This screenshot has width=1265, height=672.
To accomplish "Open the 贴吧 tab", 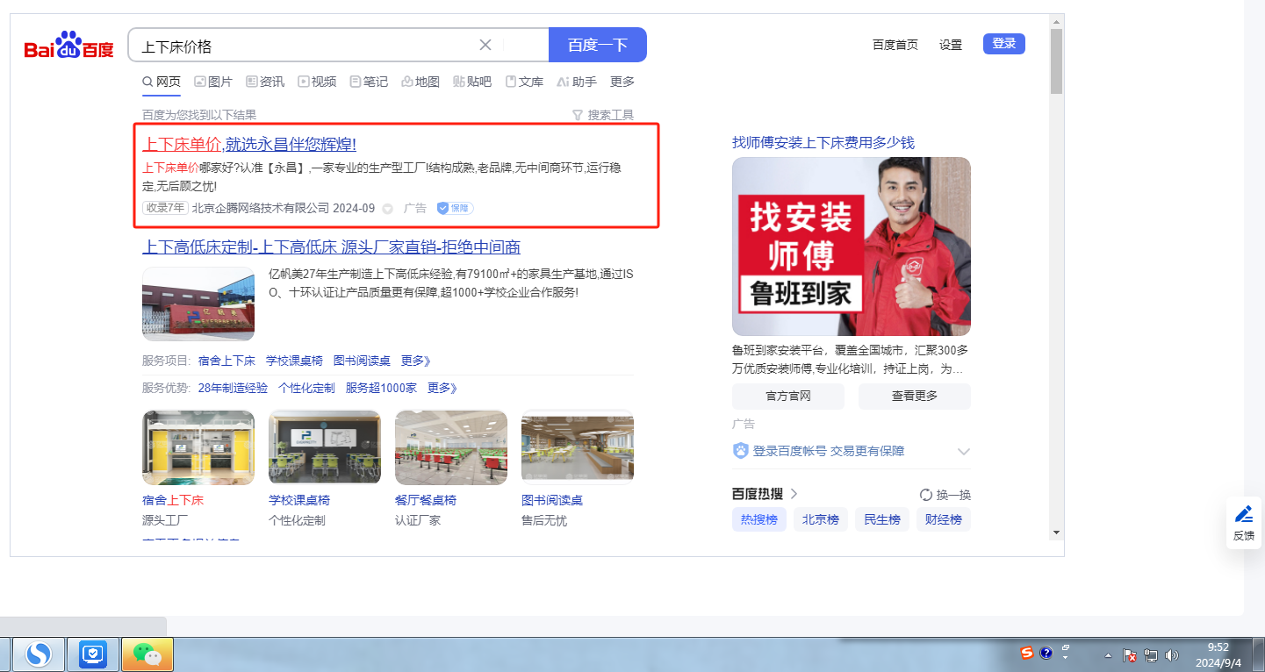I will [472, 82].
